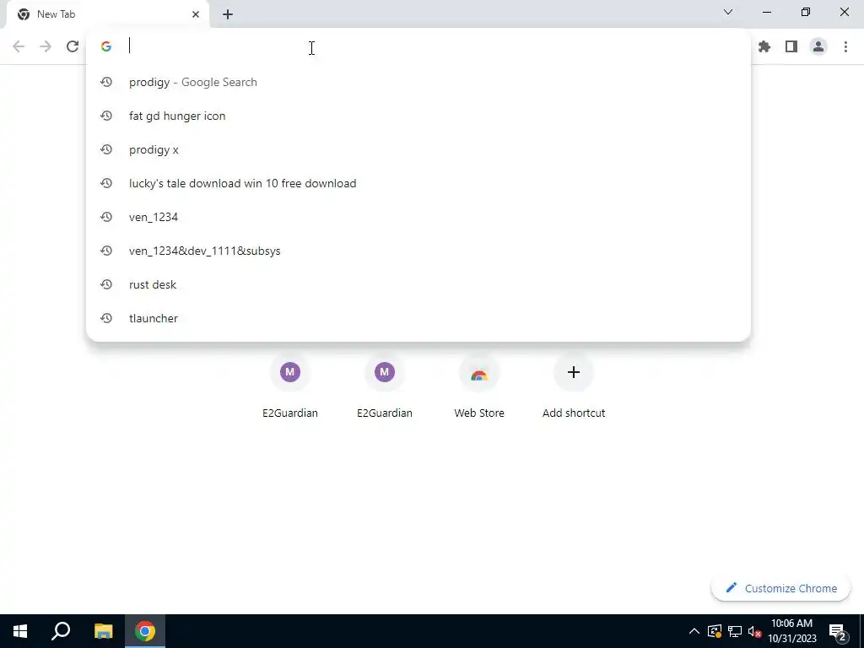Select the New Tab tab

107,14
